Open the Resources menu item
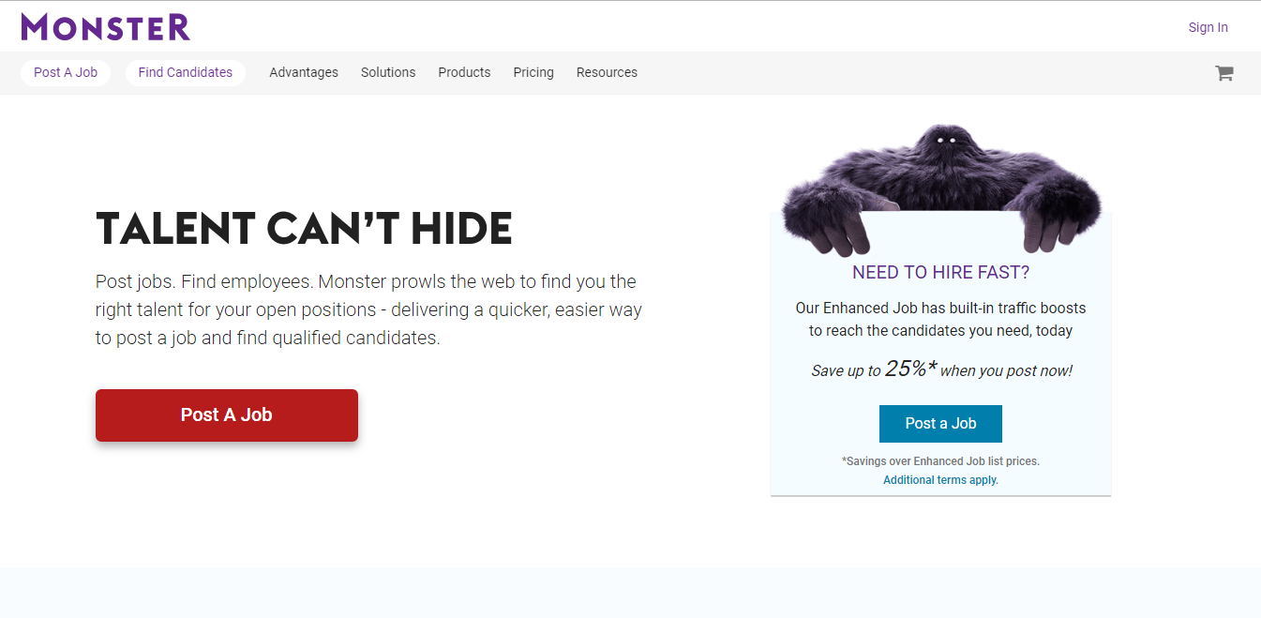 tap(607, 72)
